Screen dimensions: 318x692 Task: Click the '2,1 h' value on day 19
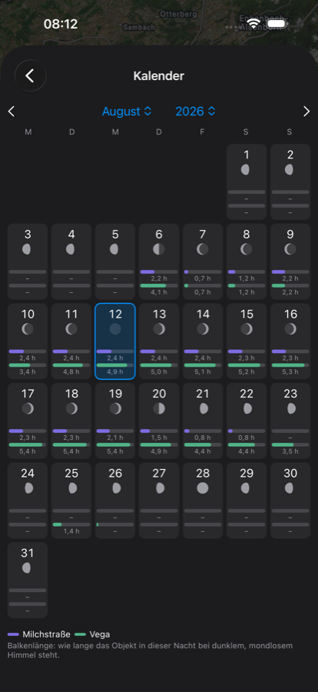[115, 437]
